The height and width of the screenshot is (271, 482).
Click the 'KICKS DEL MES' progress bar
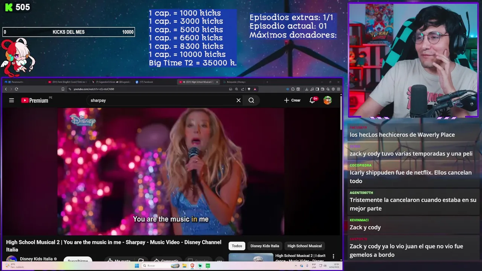[x=69, y=32]
